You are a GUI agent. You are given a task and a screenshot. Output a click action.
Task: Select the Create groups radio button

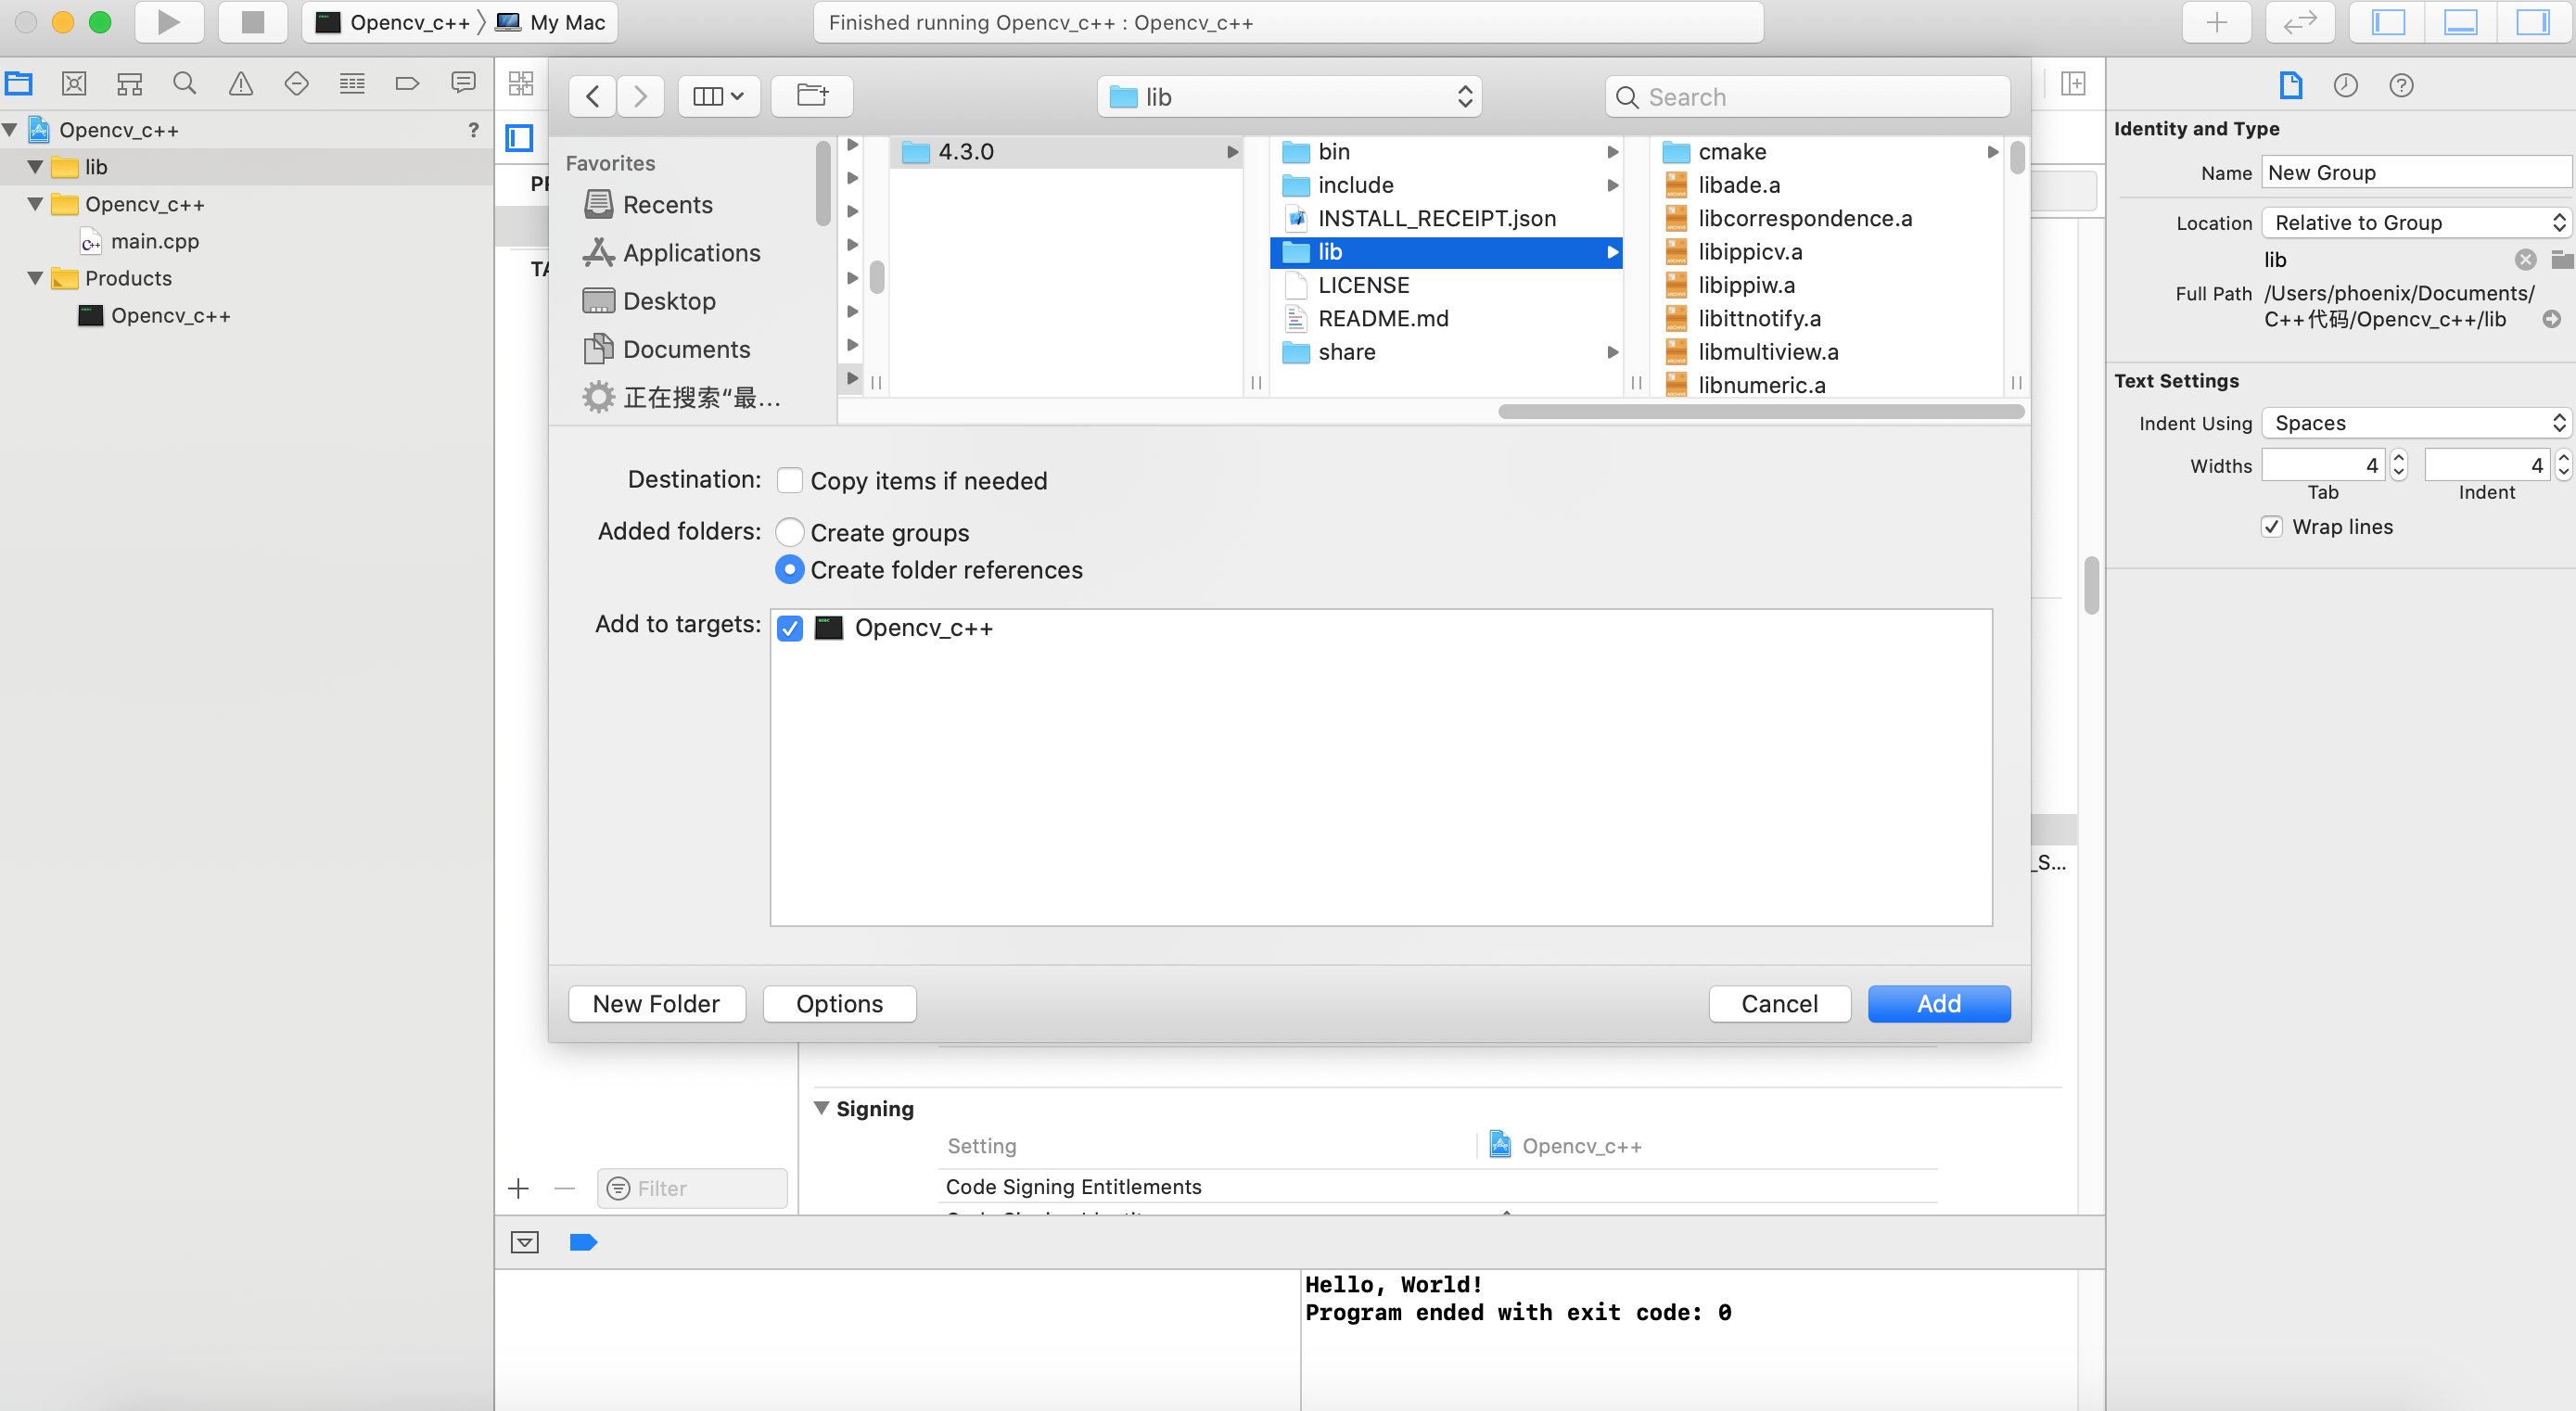click(790, 532)
